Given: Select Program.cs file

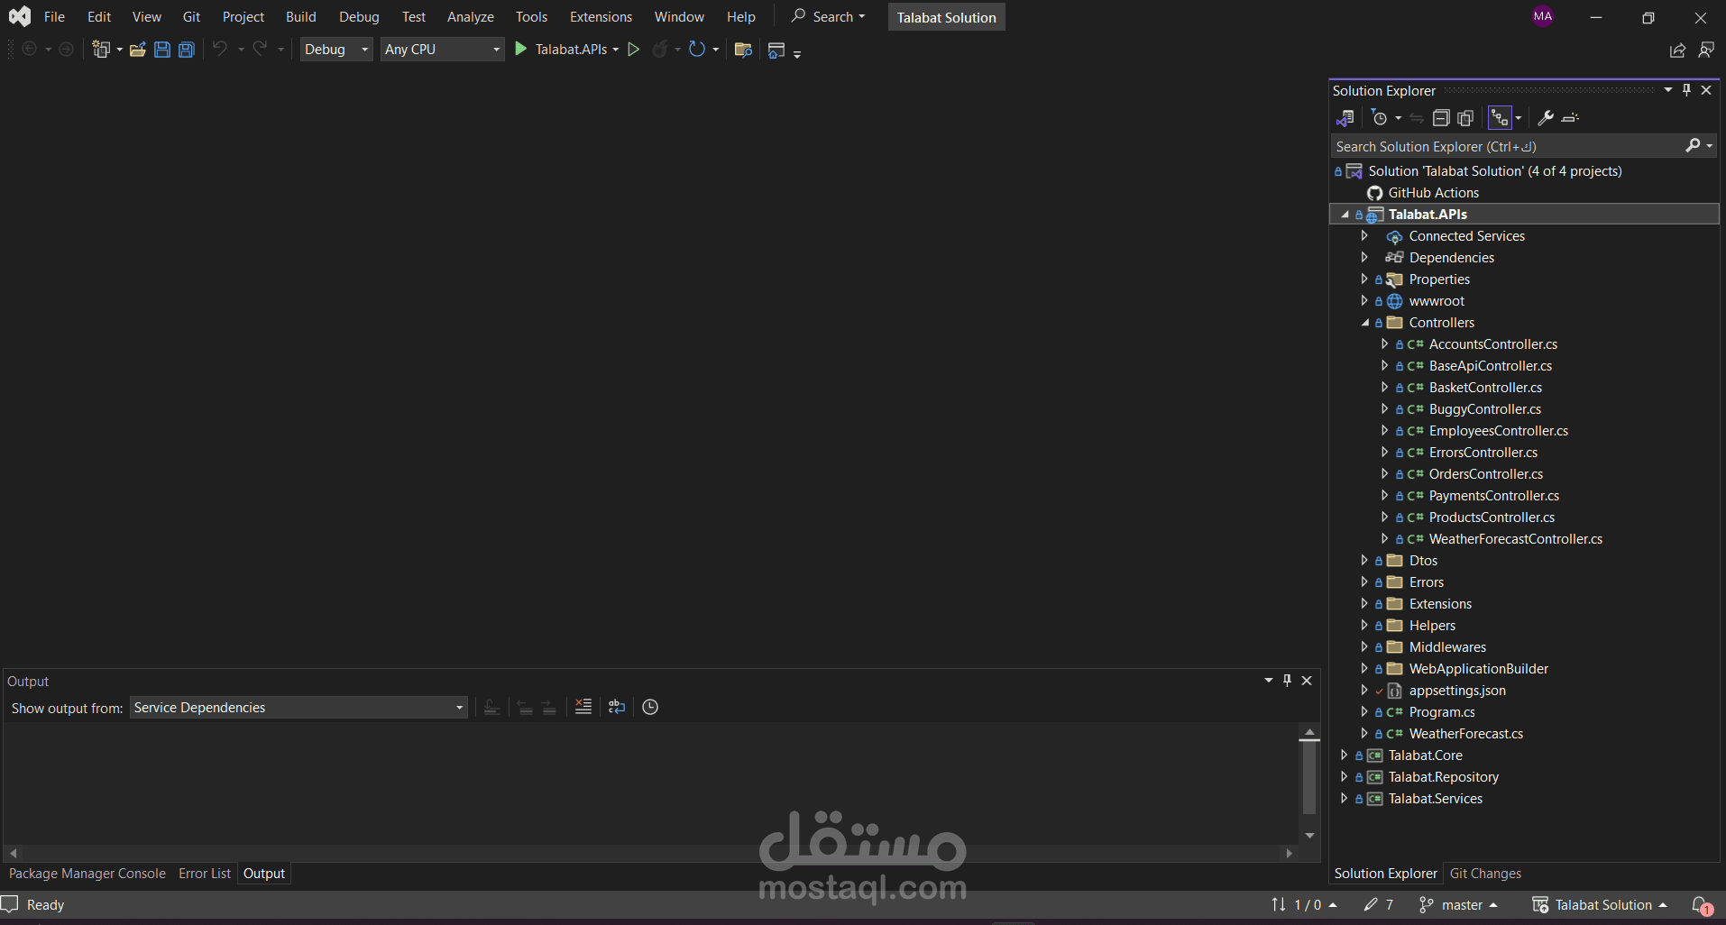Looking at the screenshot, I should [x=1442, y=712].
